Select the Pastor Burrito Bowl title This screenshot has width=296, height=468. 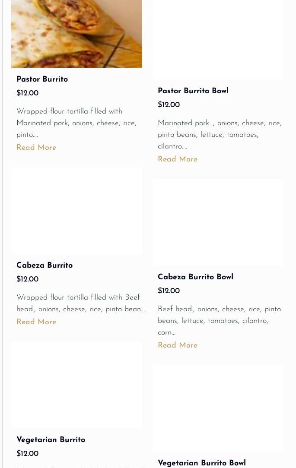tap(193, 91)
